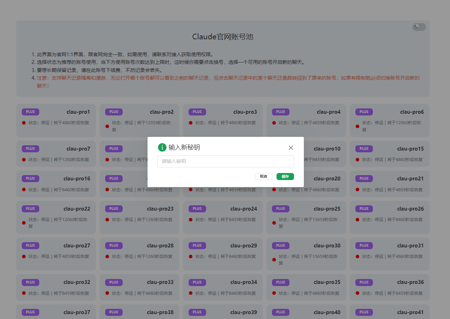
Task: Click the PLUS badge on clau-pro7
Action: [30, 149]
